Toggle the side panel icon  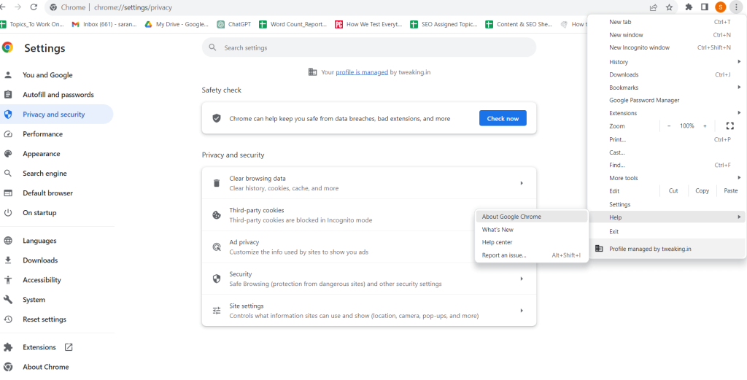(x=705, y=7)
